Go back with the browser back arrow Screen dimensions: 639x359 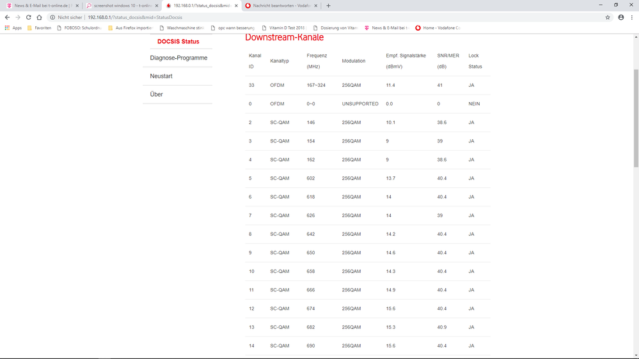click(7, 17)
